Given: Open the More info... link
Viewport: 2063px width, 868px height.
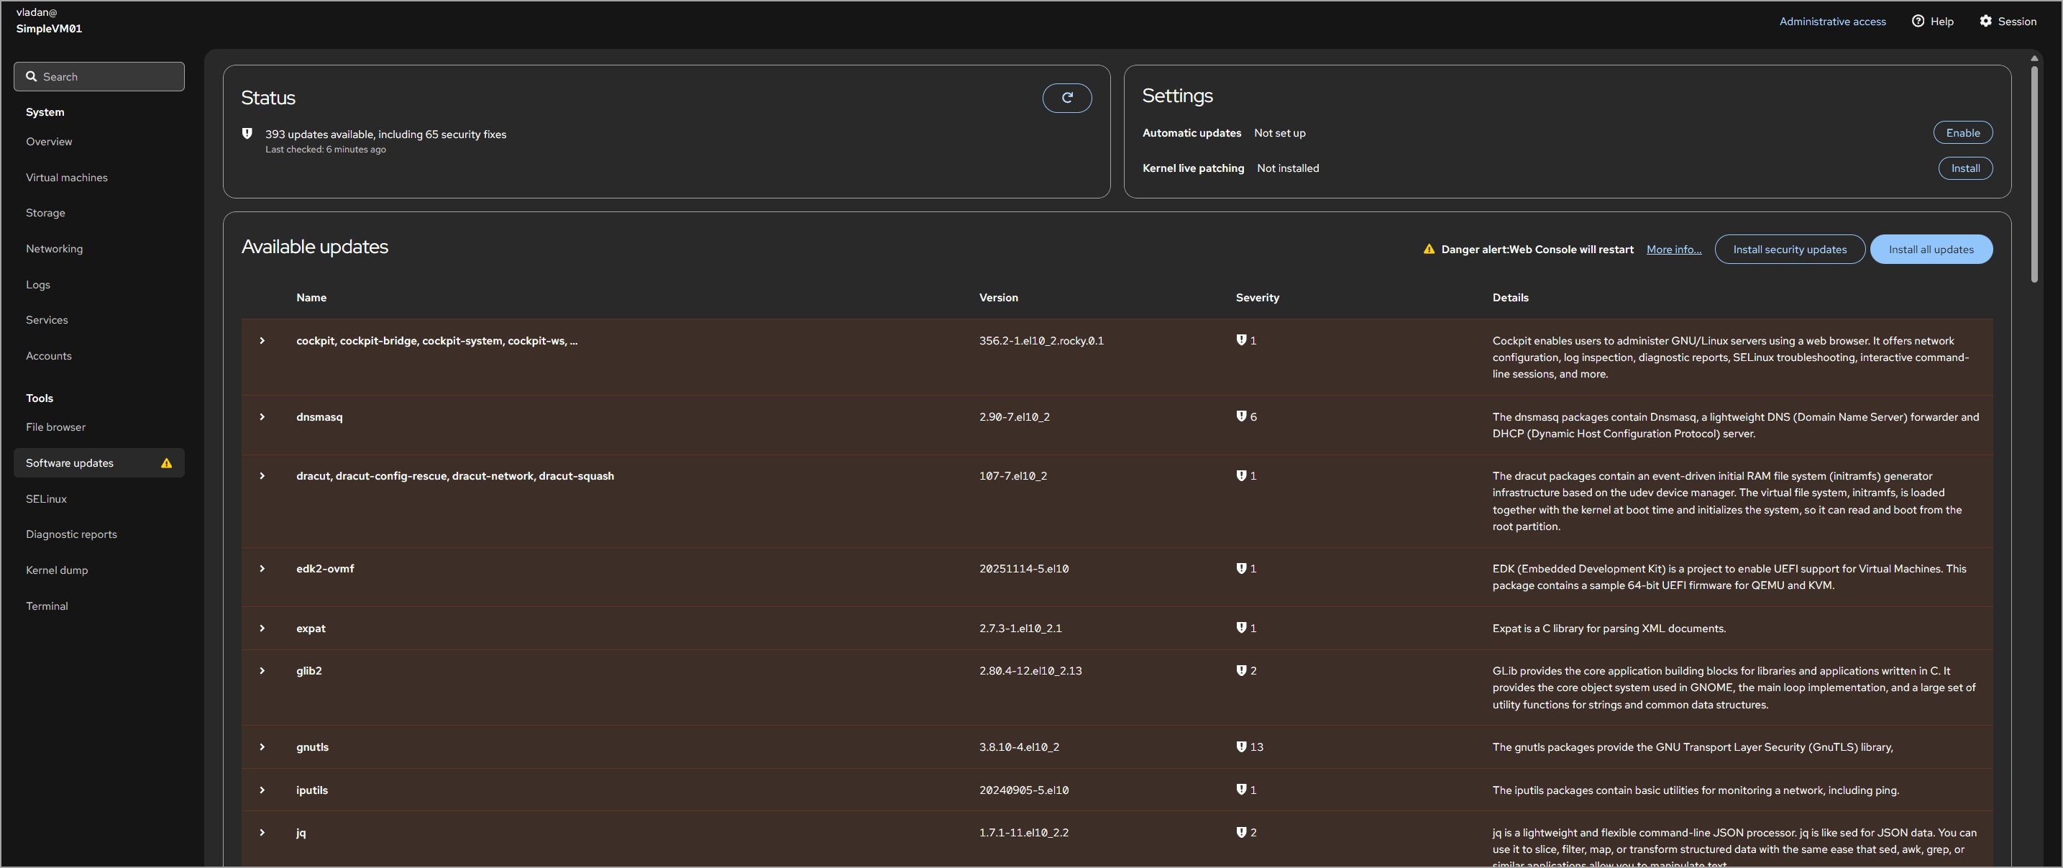Looking at the screenshot, I should [x=1673, y=249].
